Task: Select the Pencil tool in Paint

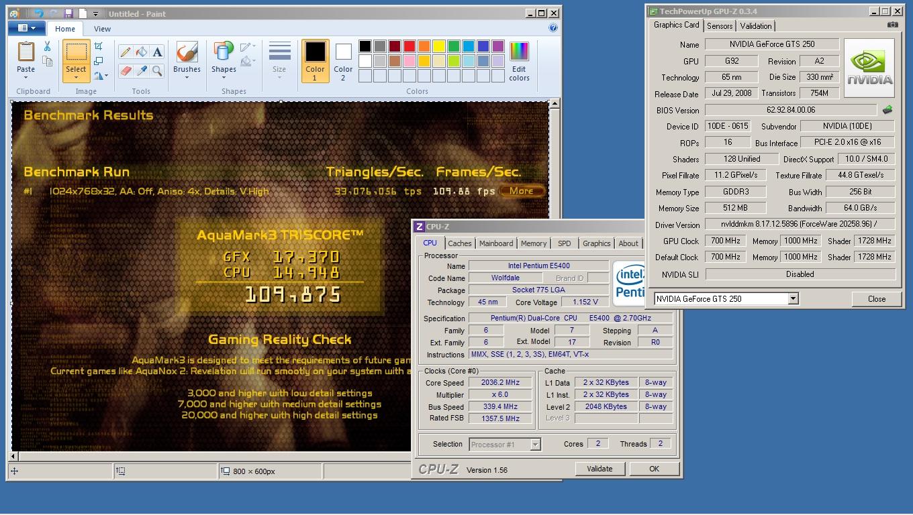Action: tap(125, 52)
